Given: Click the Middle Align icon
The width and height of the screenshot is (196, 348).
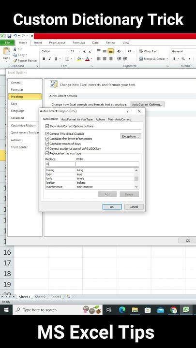Looking at the screenshot, I should click(105, 51).
